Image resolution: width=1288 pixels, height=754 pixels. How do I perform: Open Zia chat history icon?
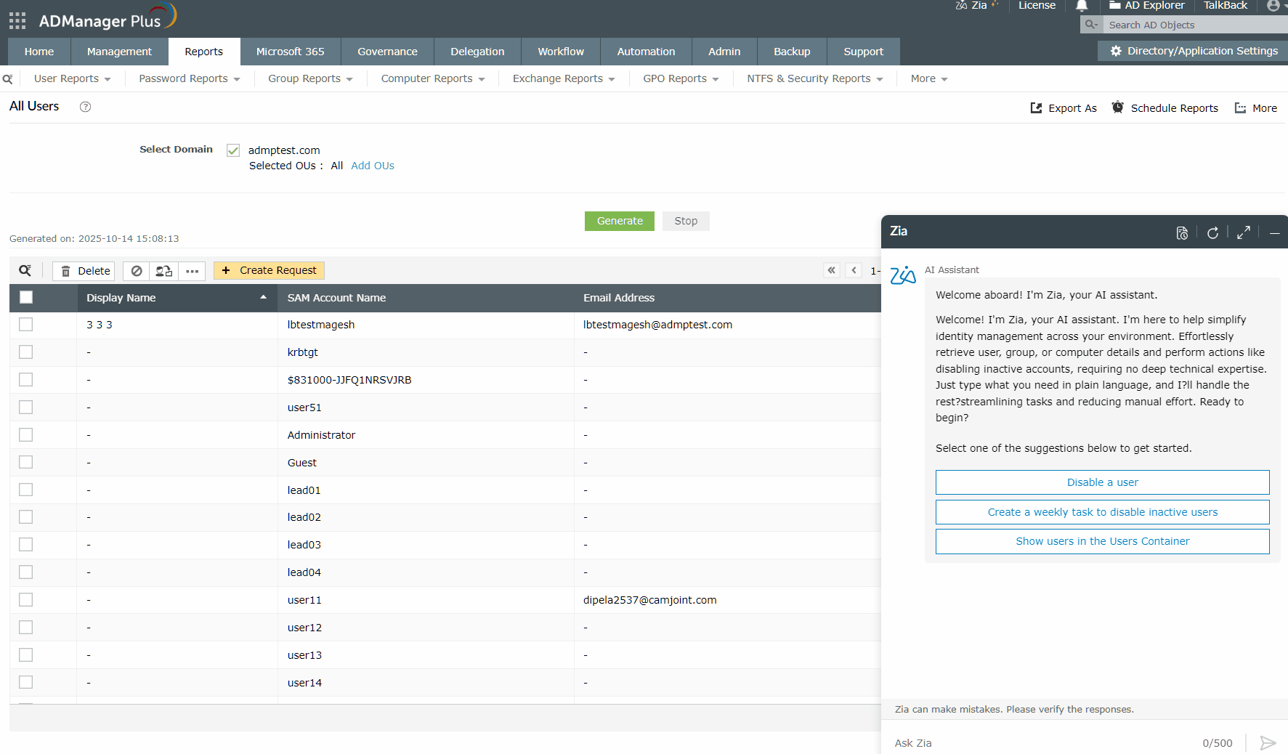(x=1183, y=233)
